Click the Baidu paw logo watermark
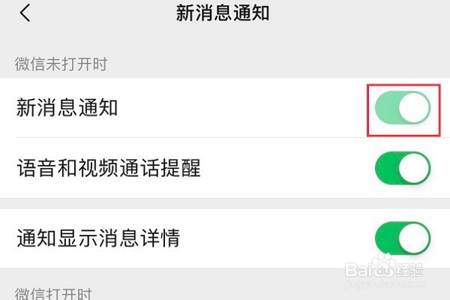This screenshot has height=300, width=450. click(x=382, y=265)
